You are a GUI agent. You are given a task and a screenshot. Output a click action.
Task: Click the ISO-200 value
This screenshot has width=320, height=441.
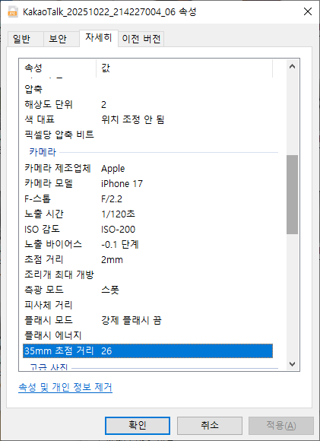coord(118,230)
